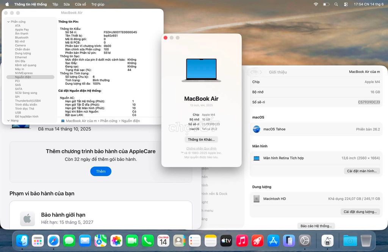Open Downloads folder in dock

[x=350, y=241]
